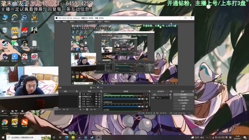Open source properties gear in the sources toolbar

point(87,110)
